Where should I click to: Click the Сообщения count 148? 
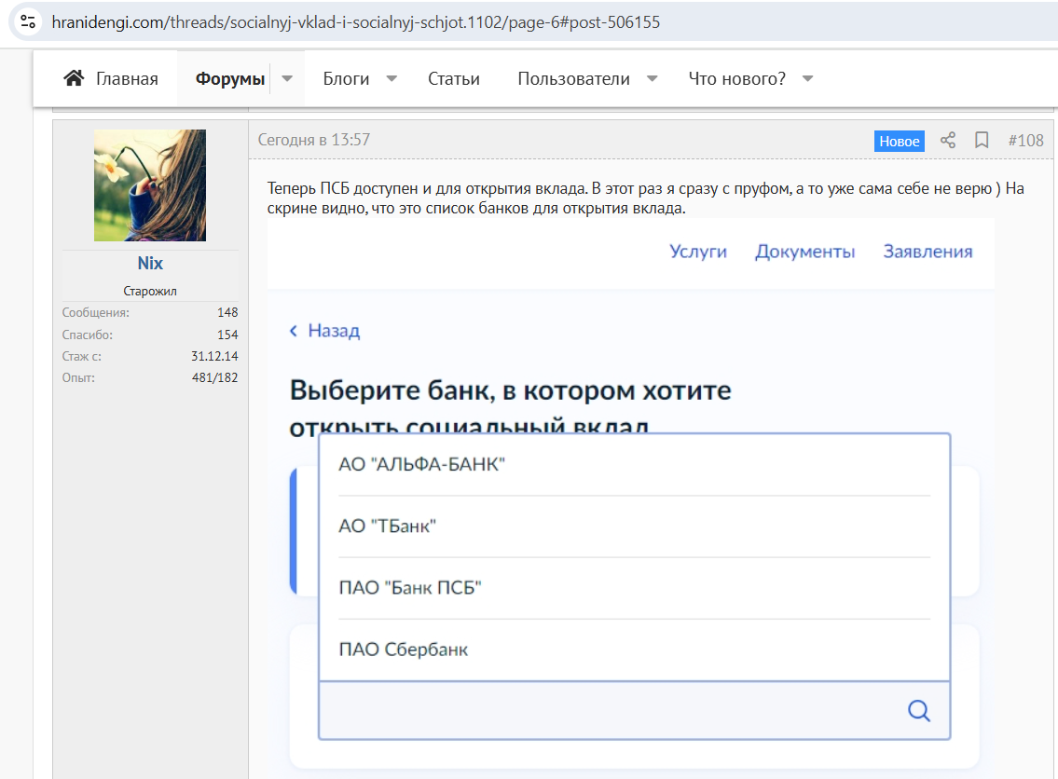(x=227, y=312)
